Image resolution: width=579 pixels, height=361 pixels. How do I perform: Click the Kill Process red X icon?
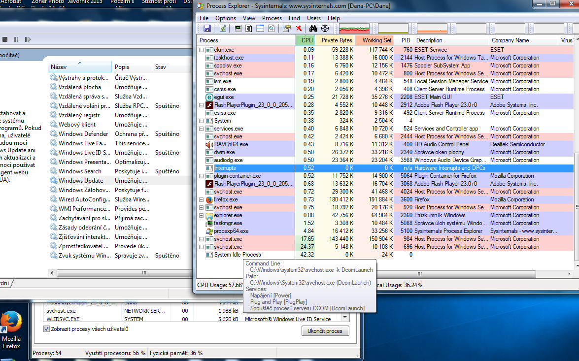pos(299,29)
